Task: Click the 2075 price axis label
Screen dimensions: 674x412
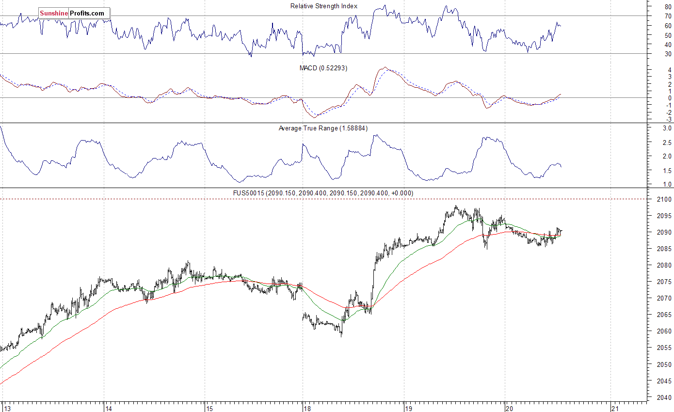Action: click(664, 282)
